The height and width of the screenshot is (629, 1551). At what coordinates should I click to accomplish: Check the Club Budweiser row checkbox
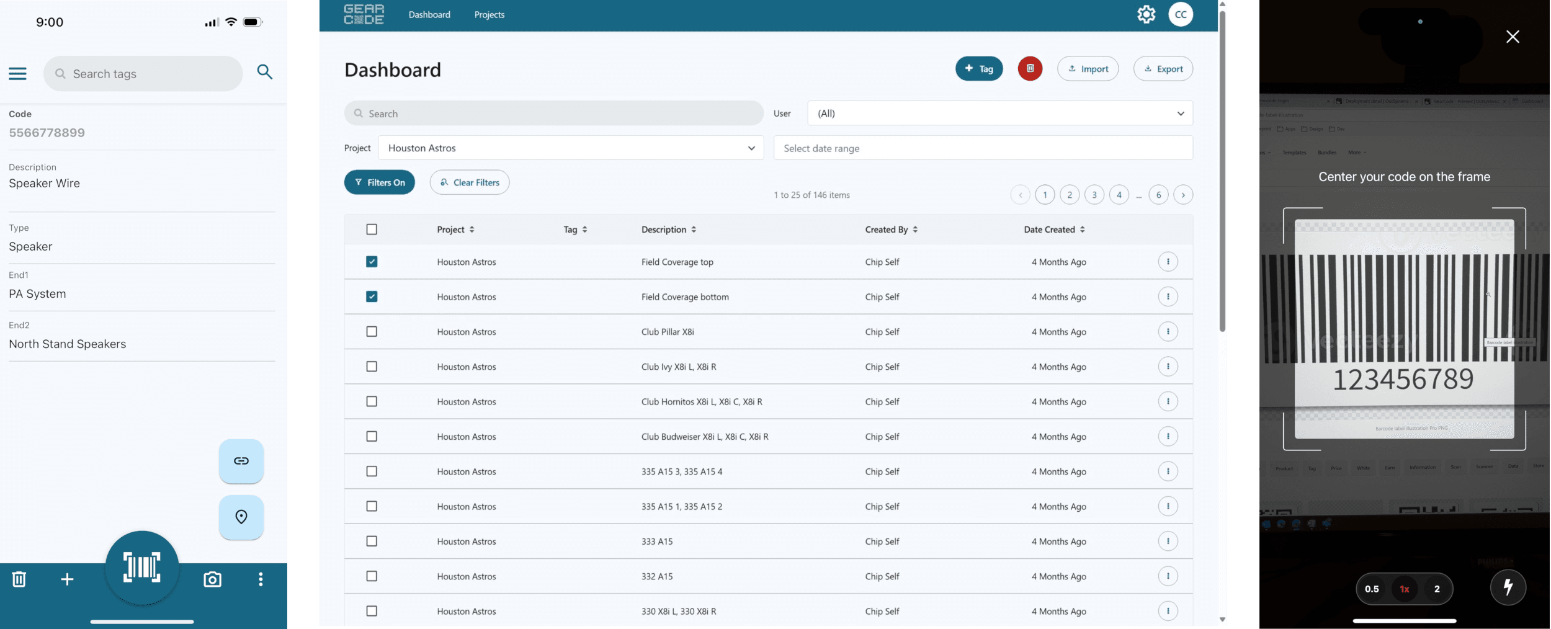[372, 437]
